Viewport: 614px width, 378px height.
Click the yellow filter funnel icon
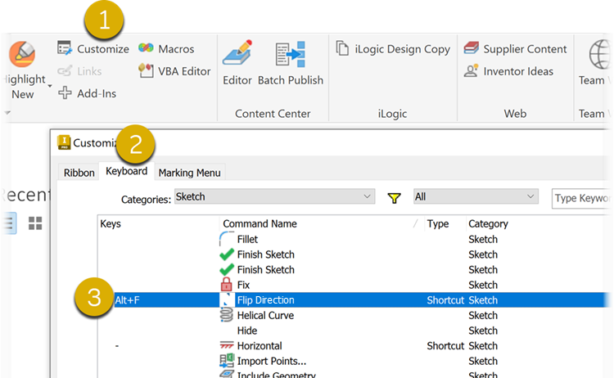click(x=394, y=198)
